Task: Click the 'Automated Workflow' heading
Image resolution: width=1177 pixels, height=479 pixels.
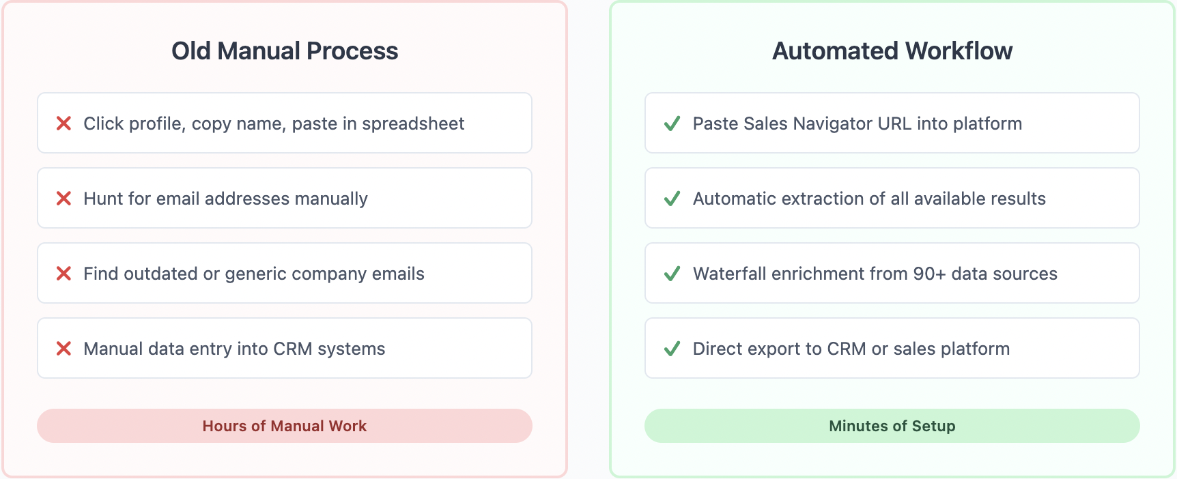Action: (x=892, y=51)
